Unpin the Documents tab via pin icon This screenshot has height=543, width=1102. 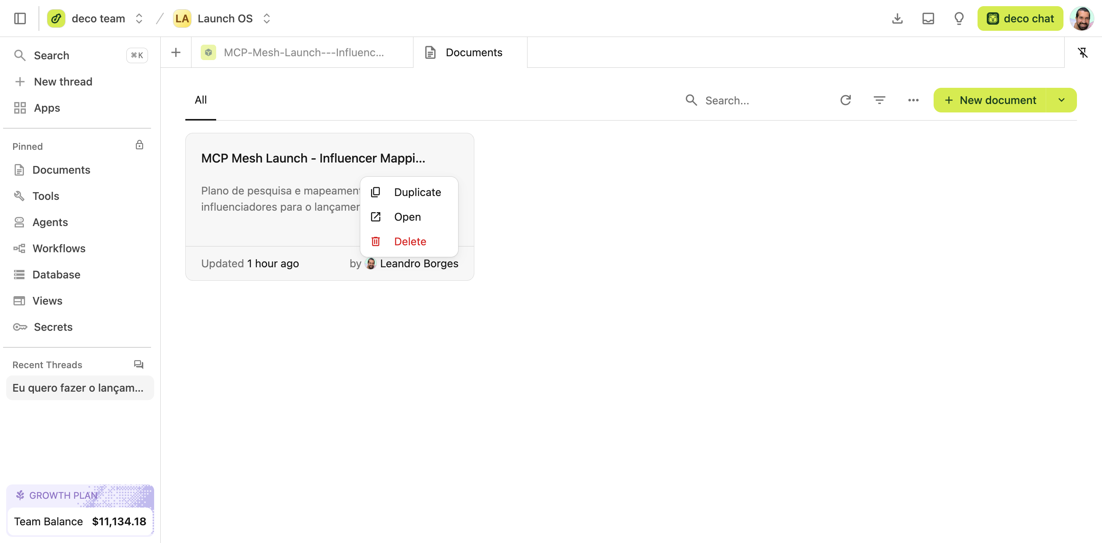[x=1083, y=53]
